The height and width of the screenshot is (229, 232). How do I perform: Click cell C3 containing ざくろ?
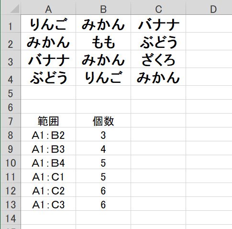tap(158, 59)
